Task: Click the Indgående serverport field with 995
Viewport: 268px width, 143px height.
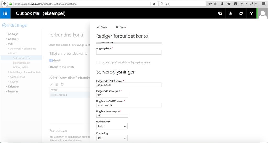Action: point(112,95)
